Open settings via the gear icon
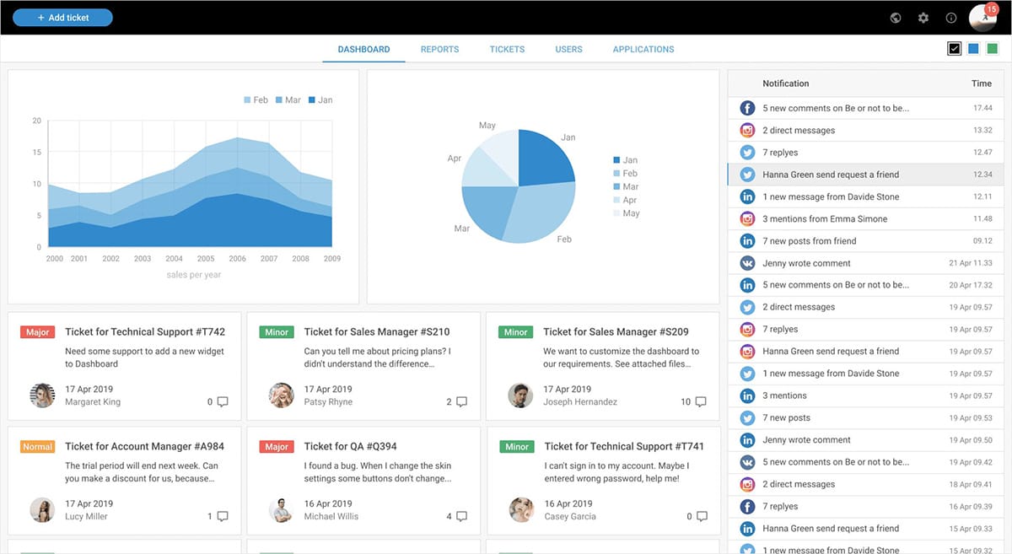Viewport: 1012px width, 554px height. 923,18
